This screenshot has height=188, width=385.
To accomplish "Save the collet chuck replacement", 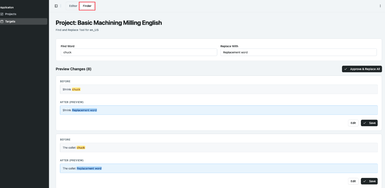I will click(369, 181).
